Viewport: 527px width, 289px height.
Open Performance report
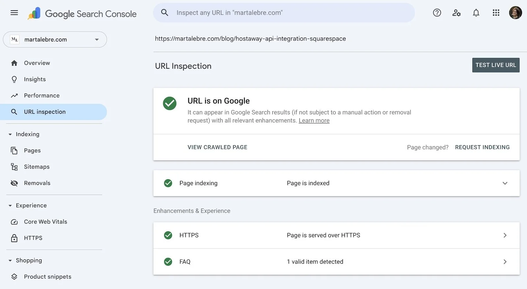point(42,96)
